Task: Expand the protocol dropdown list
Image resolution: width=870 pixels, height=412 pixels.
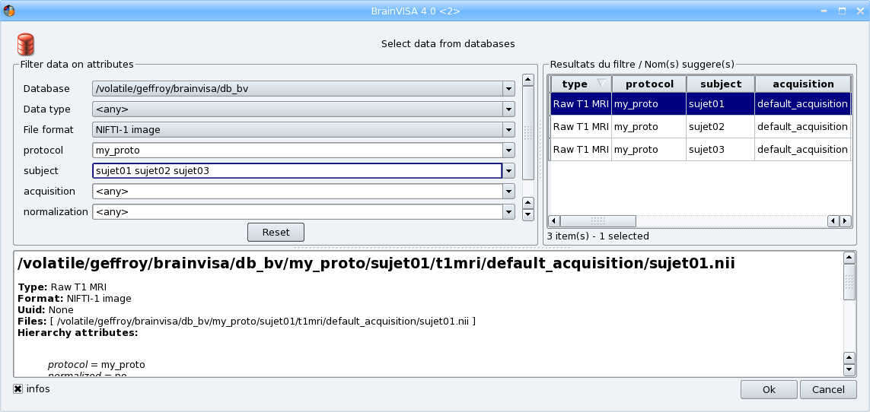Action: tap(508, 151)
